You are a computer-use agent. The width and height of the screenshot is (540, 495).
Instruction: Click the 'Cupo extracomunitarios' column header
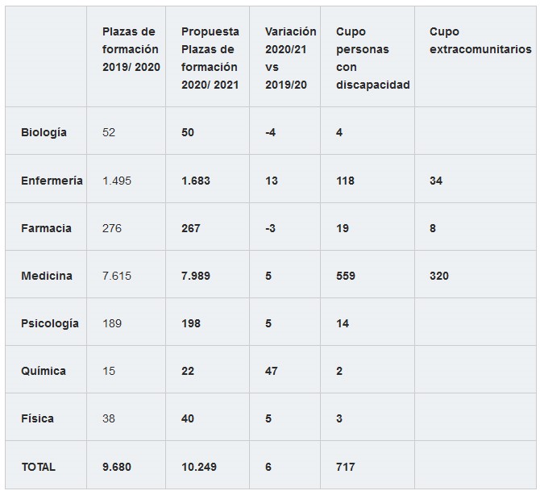click(480, 40)
